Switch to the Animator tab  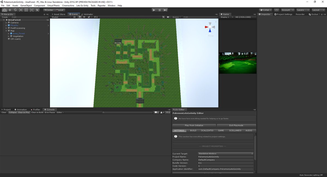pyautogui.click(x=88, y=14)
